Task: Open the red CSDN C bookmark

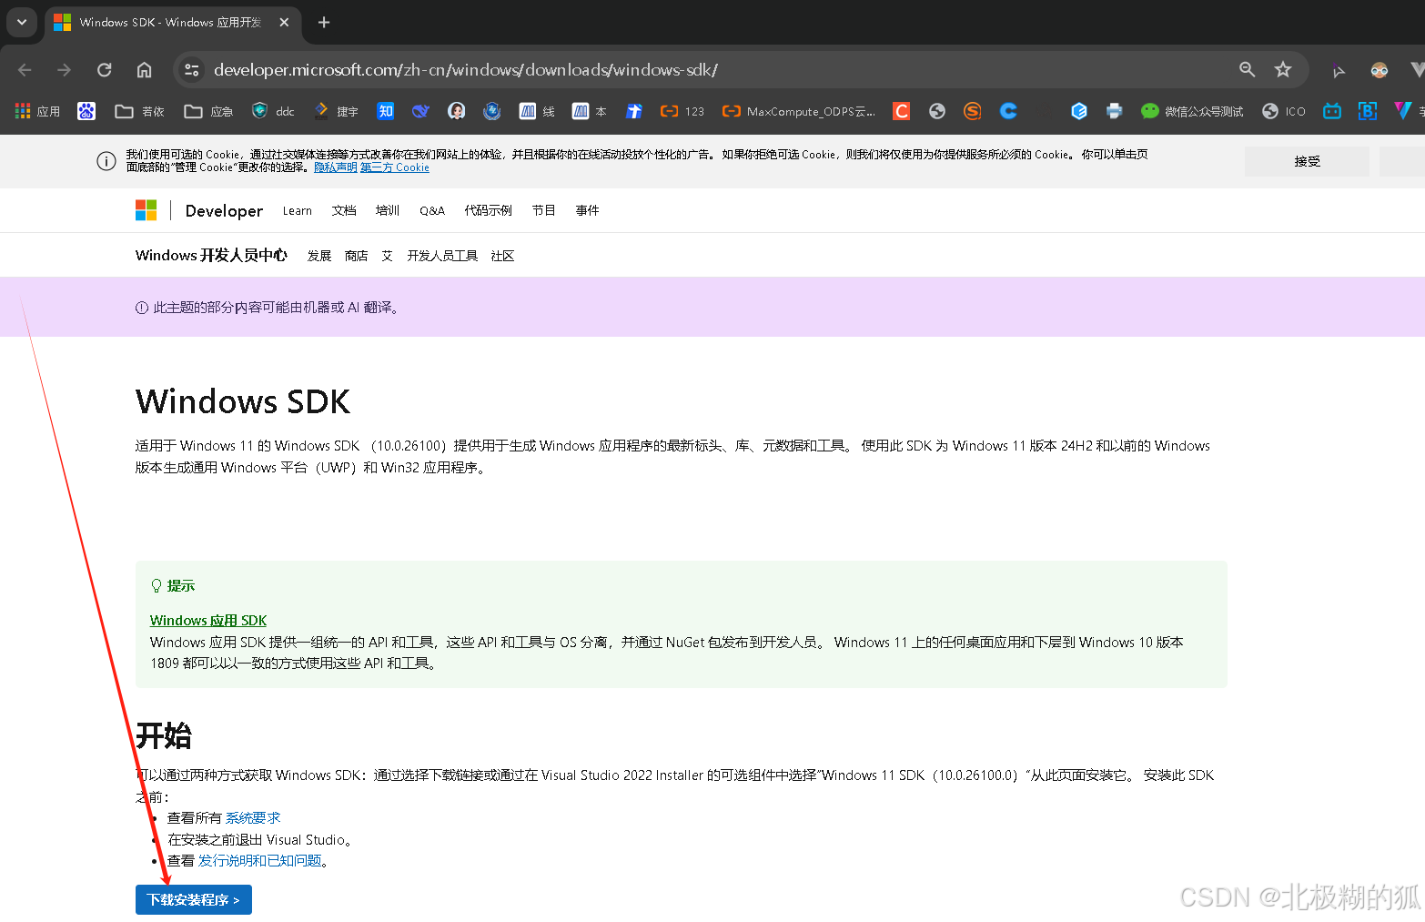Action: point(902,111)
